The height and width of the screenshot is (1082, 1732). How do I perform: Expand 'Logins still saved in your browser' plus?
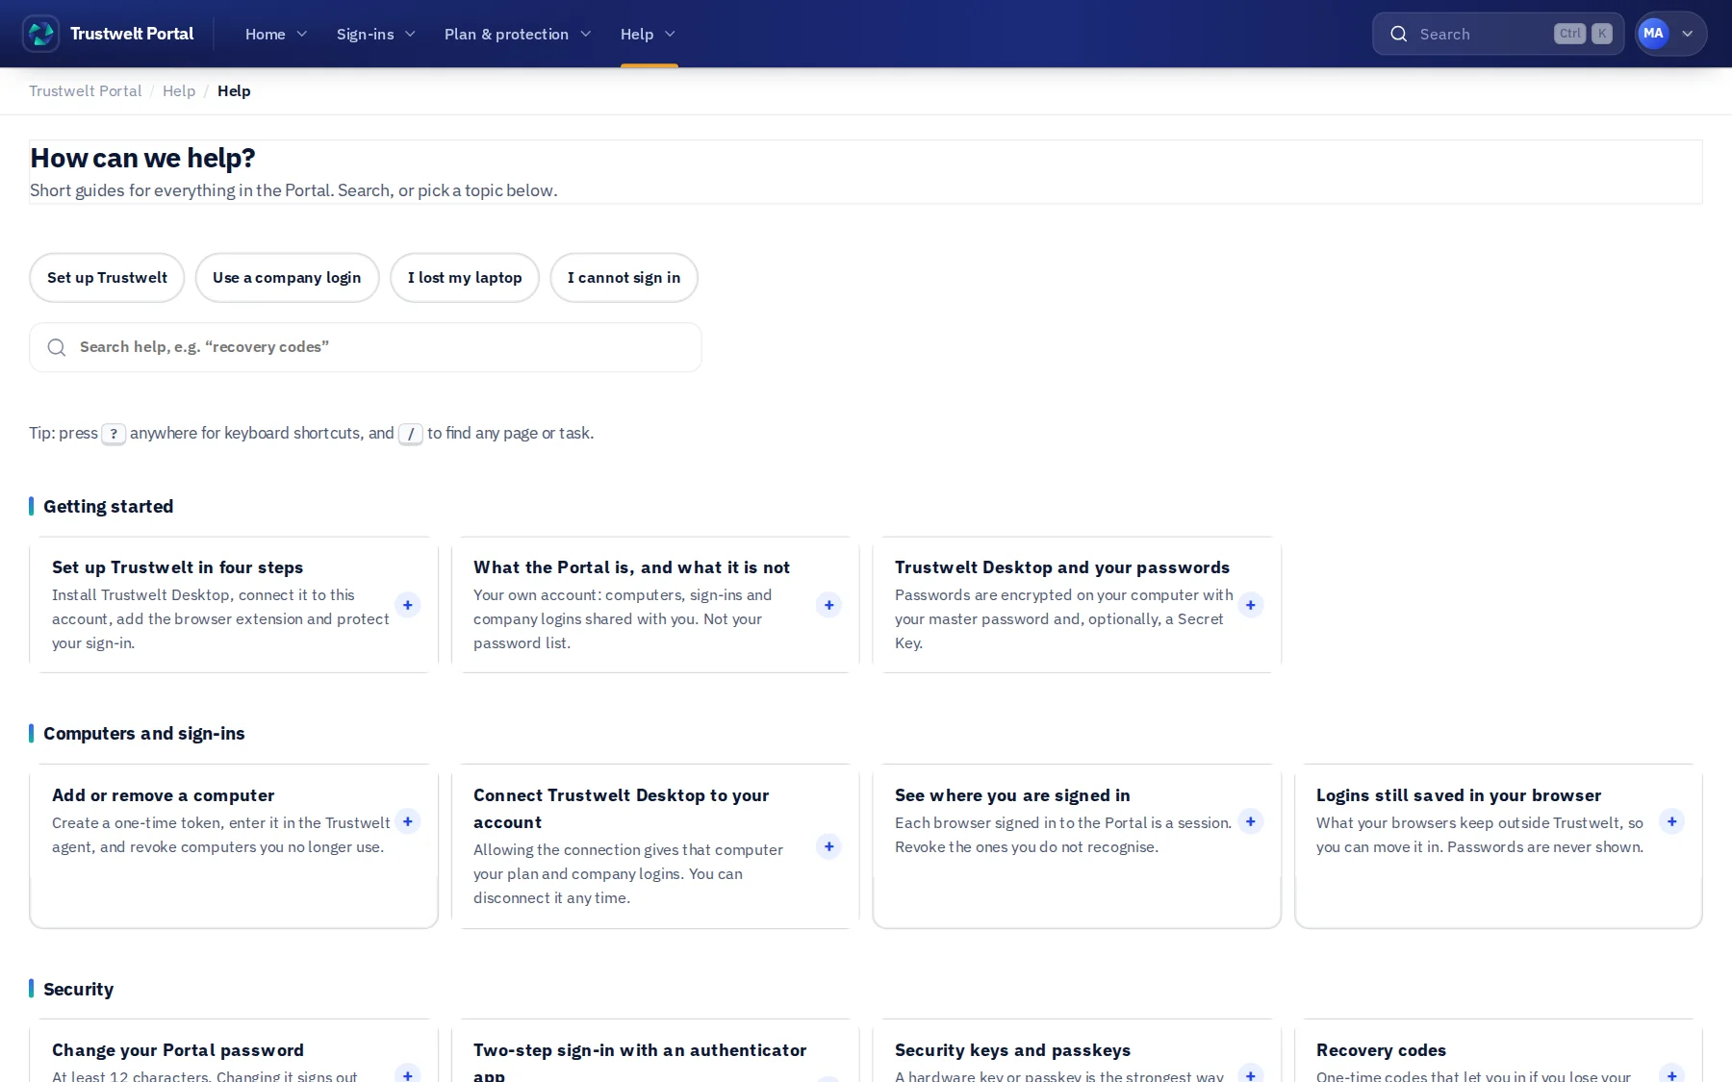pyautogui.click(x=1671, y=821)
